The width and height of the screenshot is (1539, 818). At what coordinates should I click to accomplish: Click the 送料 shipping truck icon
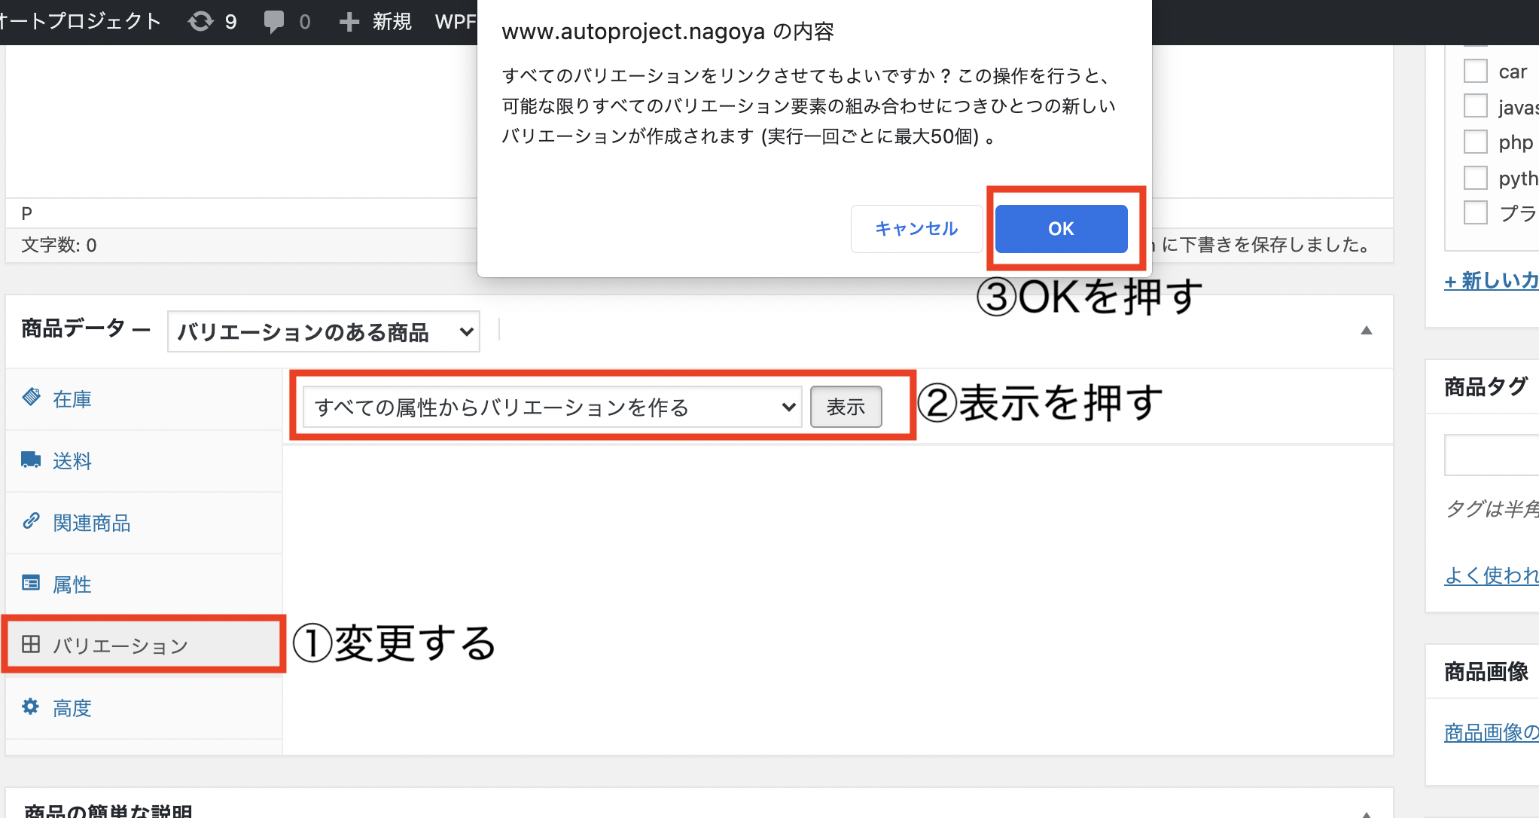[x=31, y=459]
